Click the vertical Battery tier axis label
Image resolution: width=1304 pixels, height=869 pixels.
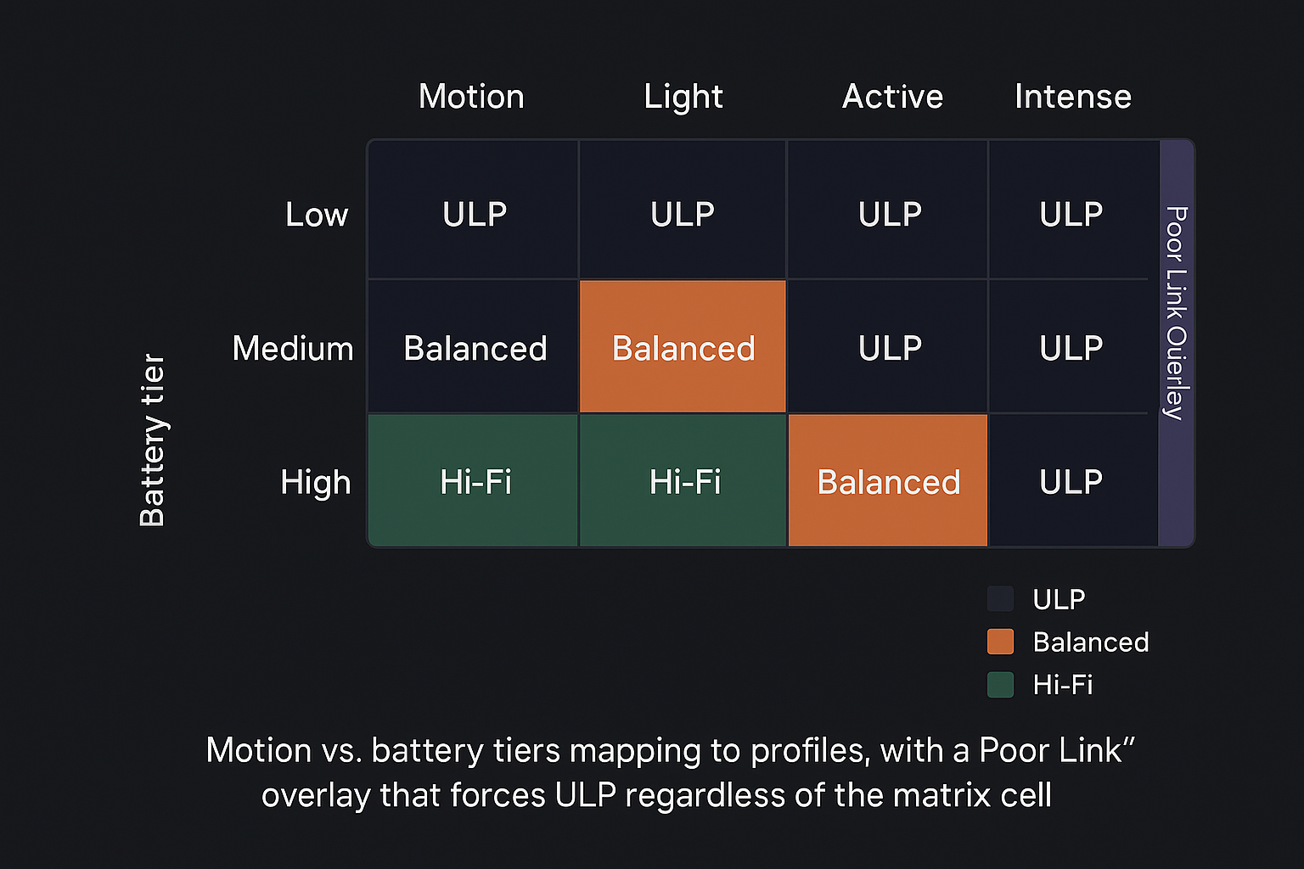coord(153,440)
